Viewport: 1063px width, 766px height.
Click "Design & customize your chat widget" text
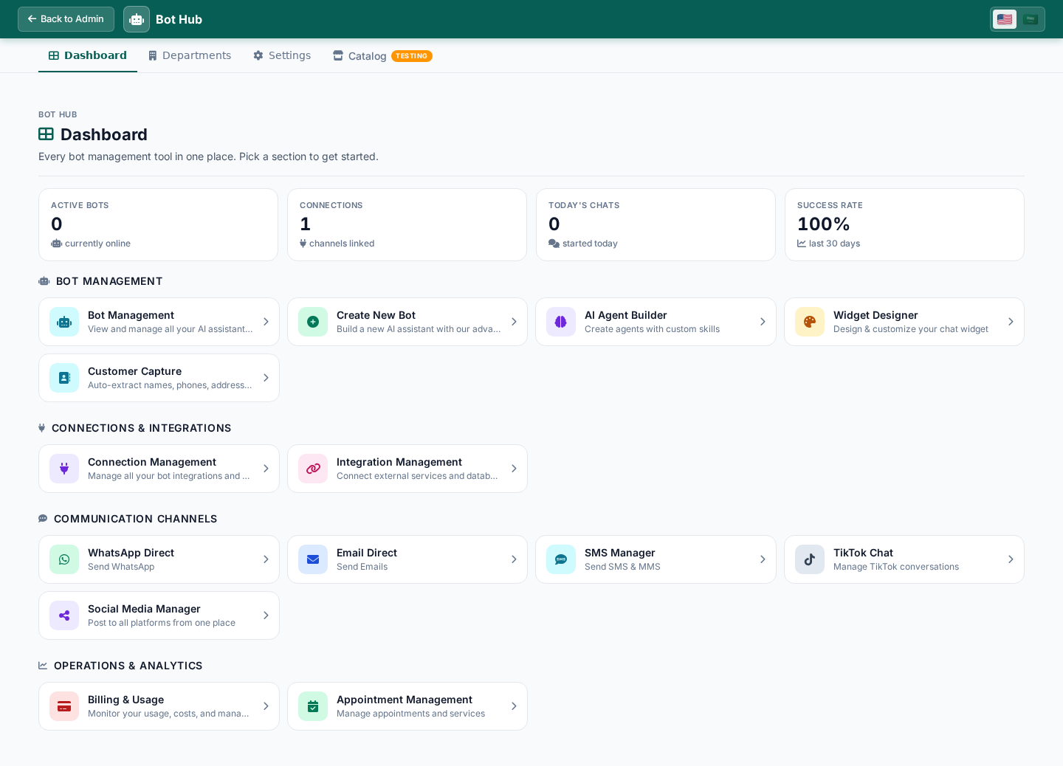coord(911,329)
